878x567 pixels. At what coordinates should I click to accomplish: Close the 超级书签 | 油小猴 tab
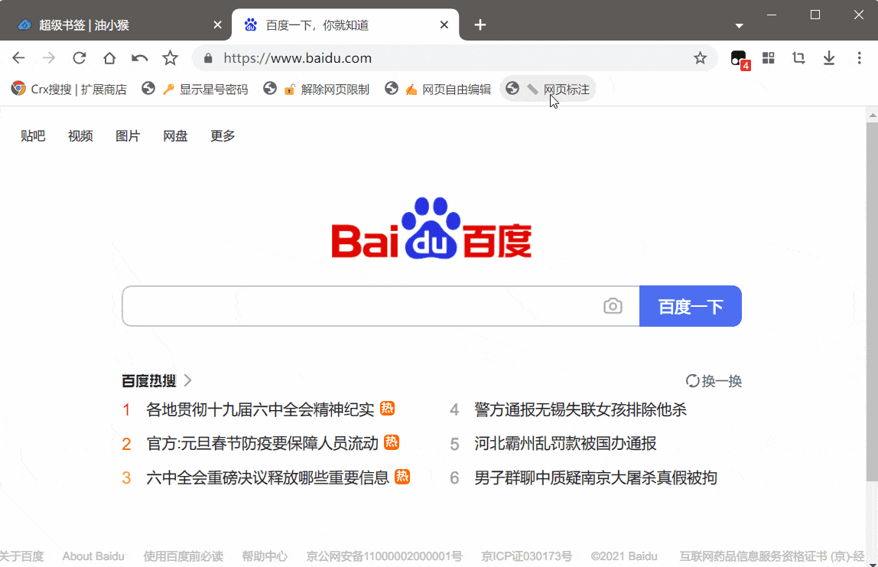point(218,24)
